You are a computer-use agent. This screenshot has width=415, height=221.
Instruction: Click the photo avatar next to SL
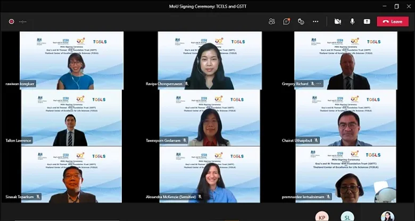pos(388,216)
